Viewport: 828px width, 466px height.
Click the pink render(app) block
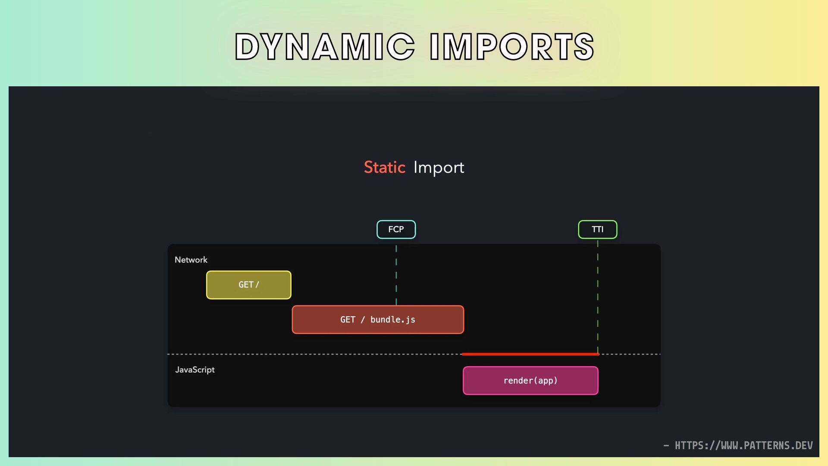pos(530,381)
